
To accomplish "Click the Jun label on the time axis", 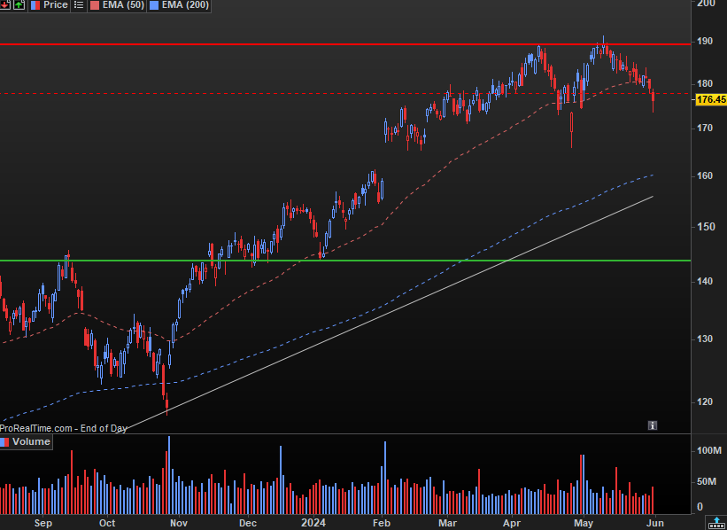I will pos(655,523).
